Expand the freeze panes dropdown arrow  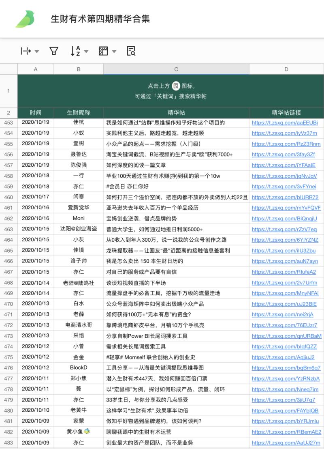point(36,52)
